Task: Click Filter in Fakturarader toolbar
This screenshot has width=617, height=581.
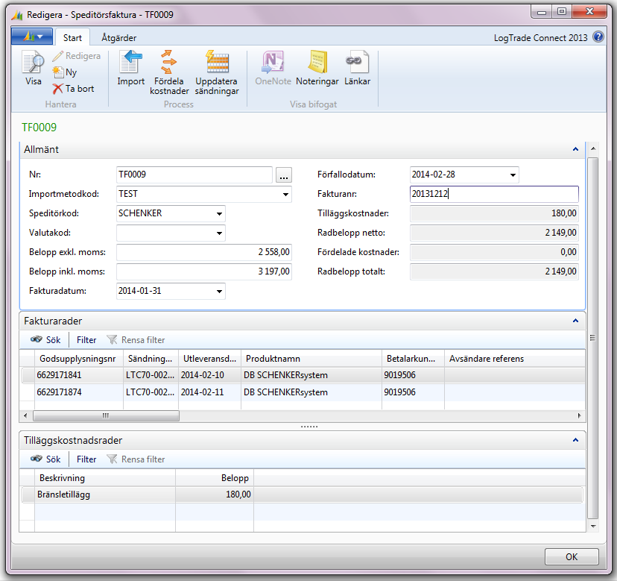Action: pos(86,339)
